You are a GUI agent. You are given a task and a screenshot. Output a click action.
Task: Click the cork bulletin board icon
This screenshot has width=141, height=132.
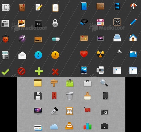point(84,38)
